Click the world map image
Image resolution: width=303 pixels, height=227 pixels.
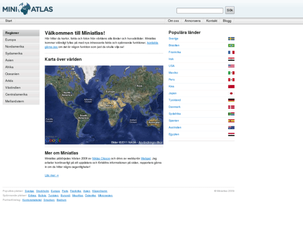click(104, 105)
